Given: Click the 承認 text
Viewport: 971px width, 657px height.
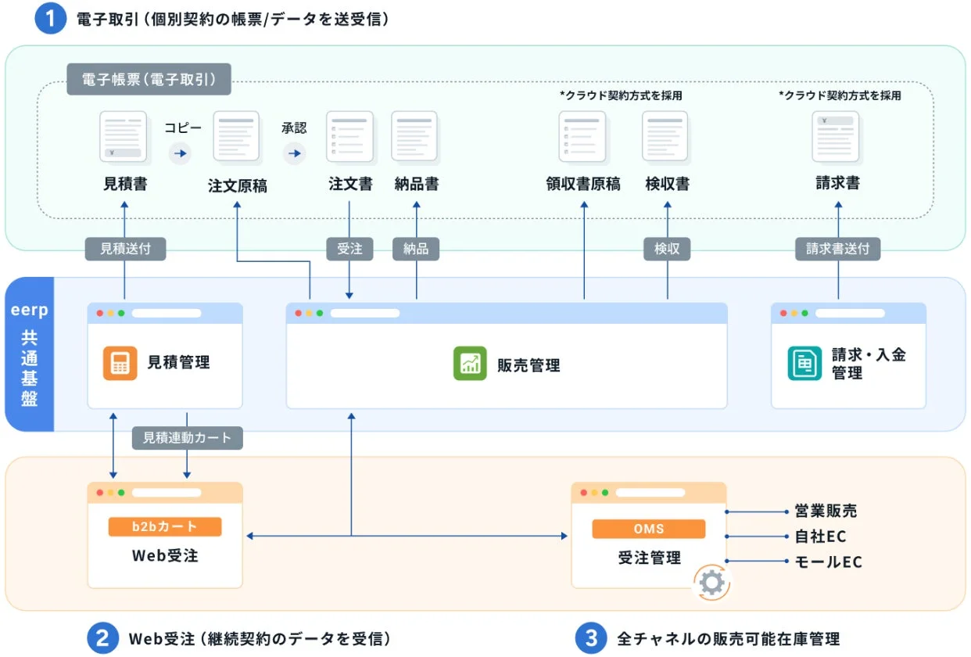Looking at the screenshot, I should 294,127.
